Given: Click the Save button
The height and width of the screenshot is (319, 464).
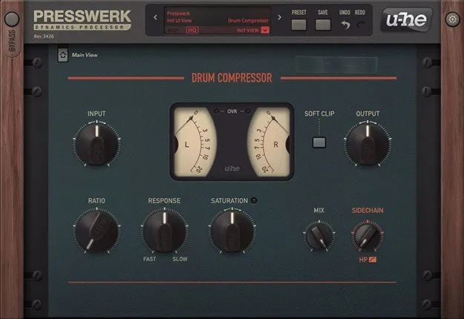Looking at the screenshot, I should click(322, 24).
